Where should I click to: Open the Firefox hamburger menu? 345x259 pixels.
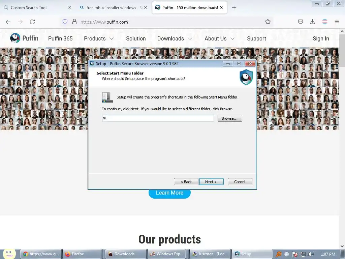[x=337, y=22]
